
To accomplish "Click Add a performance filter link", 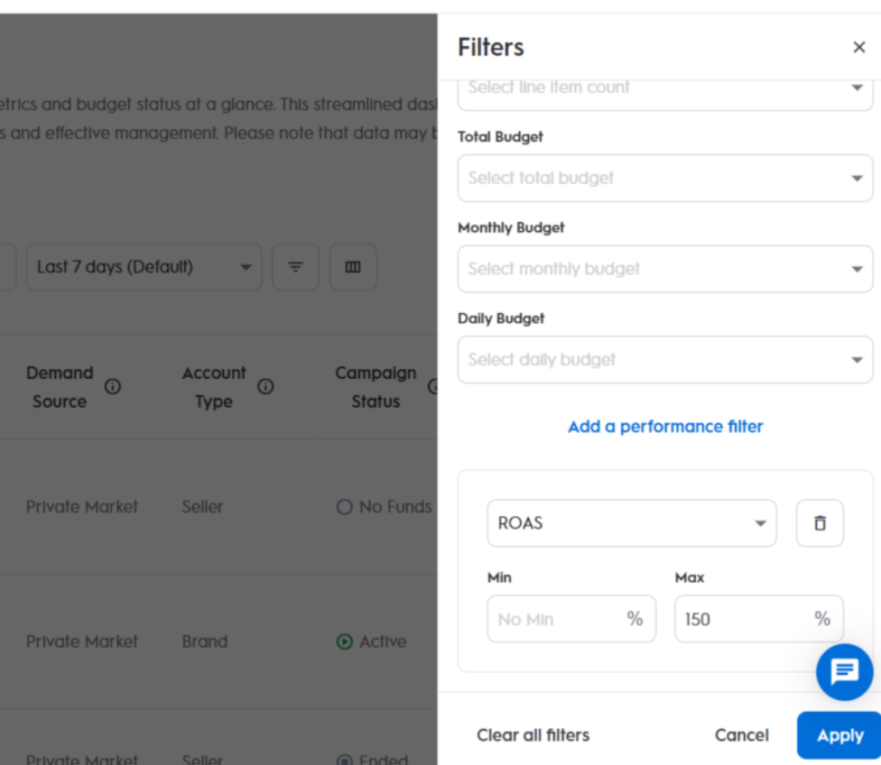I will pos(665,427).
